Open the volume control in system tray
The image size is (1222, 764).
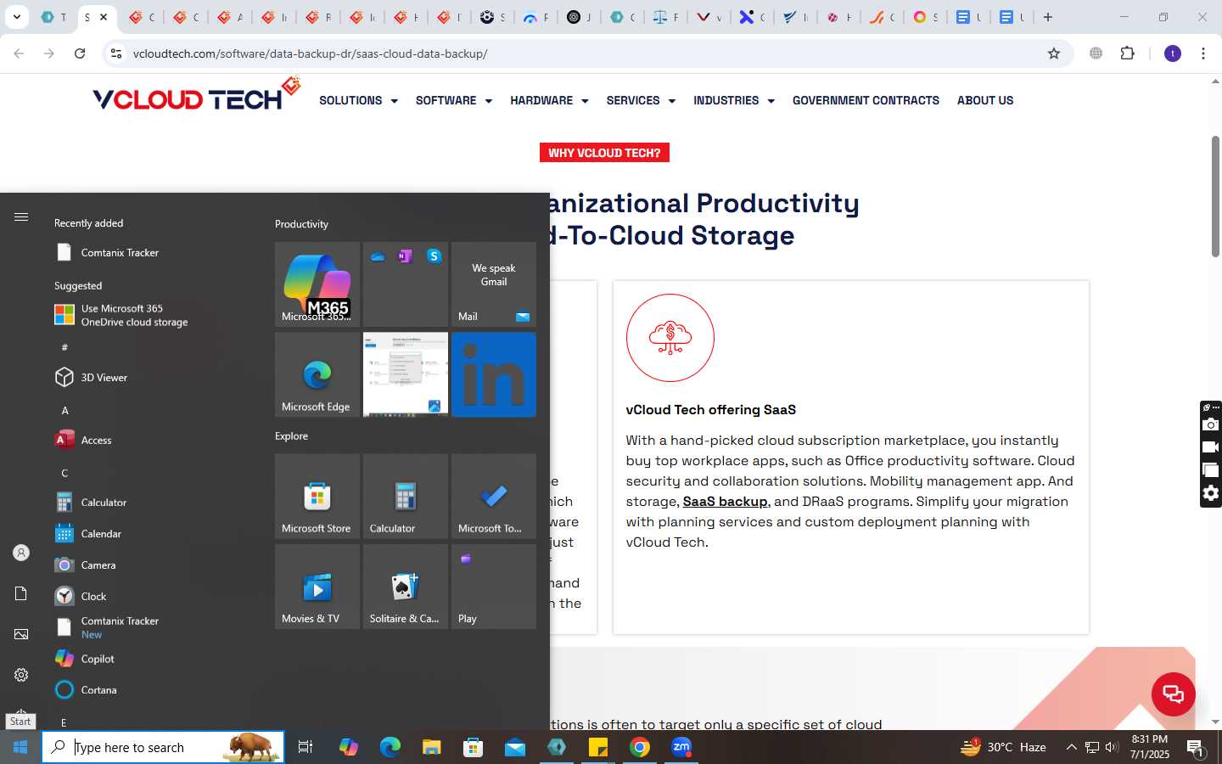[x=1112, y=747]
